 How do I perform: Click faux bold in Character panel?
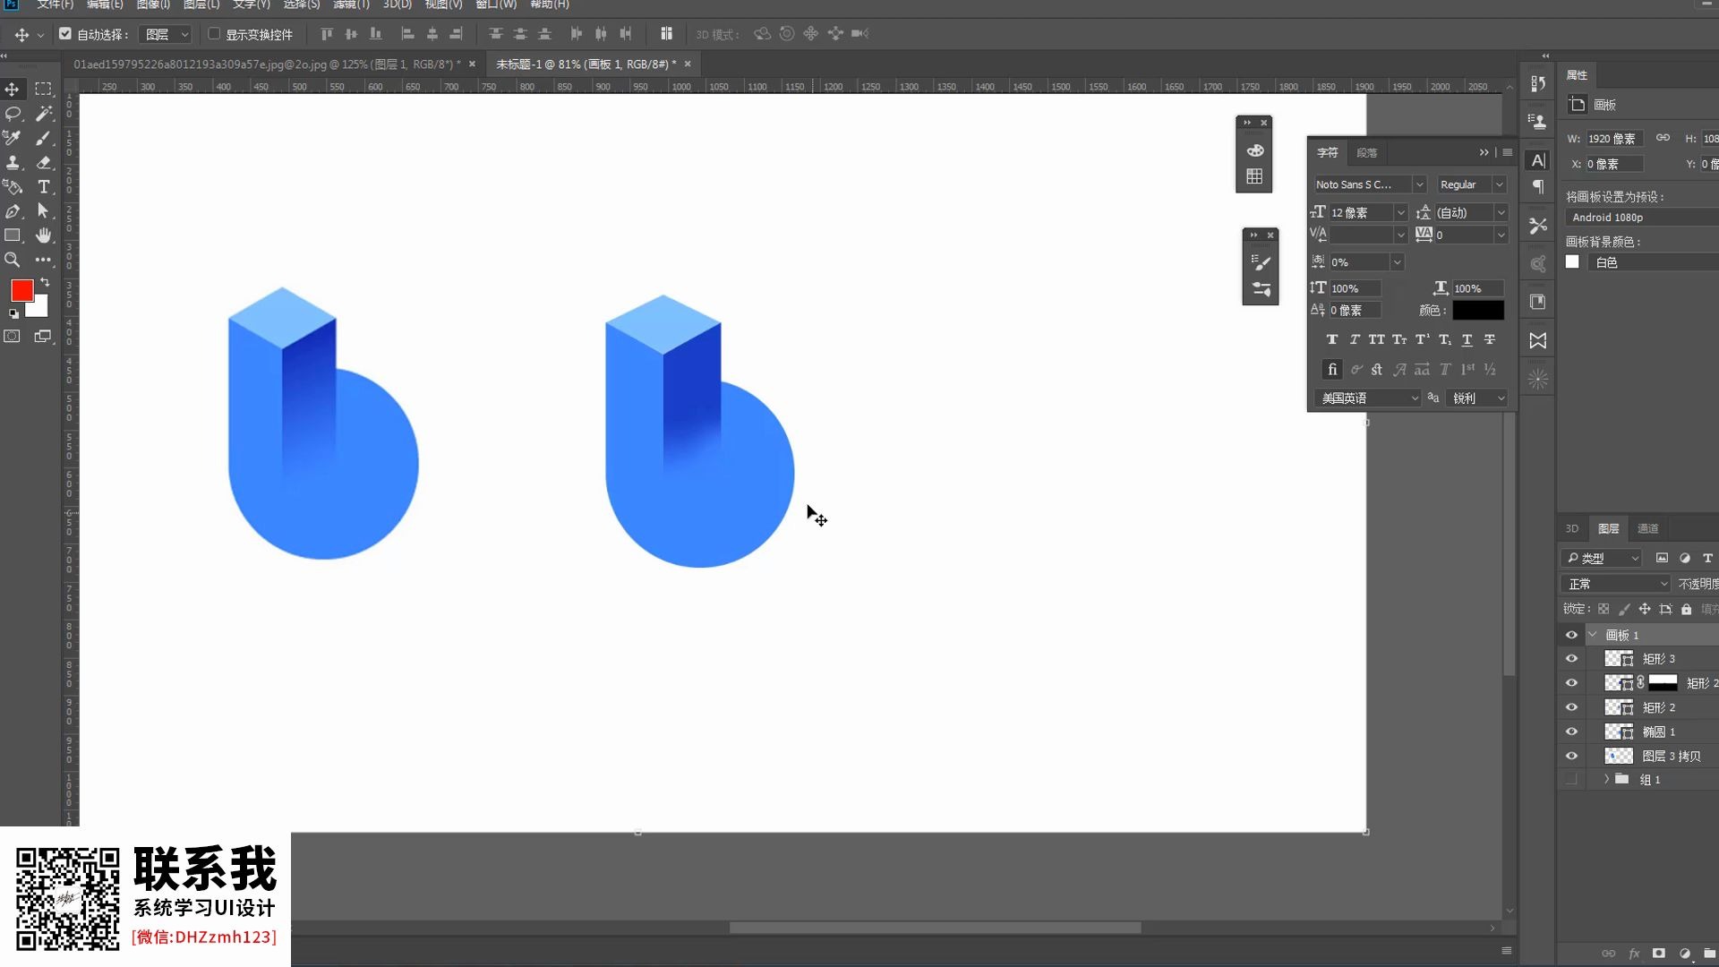1331,339
